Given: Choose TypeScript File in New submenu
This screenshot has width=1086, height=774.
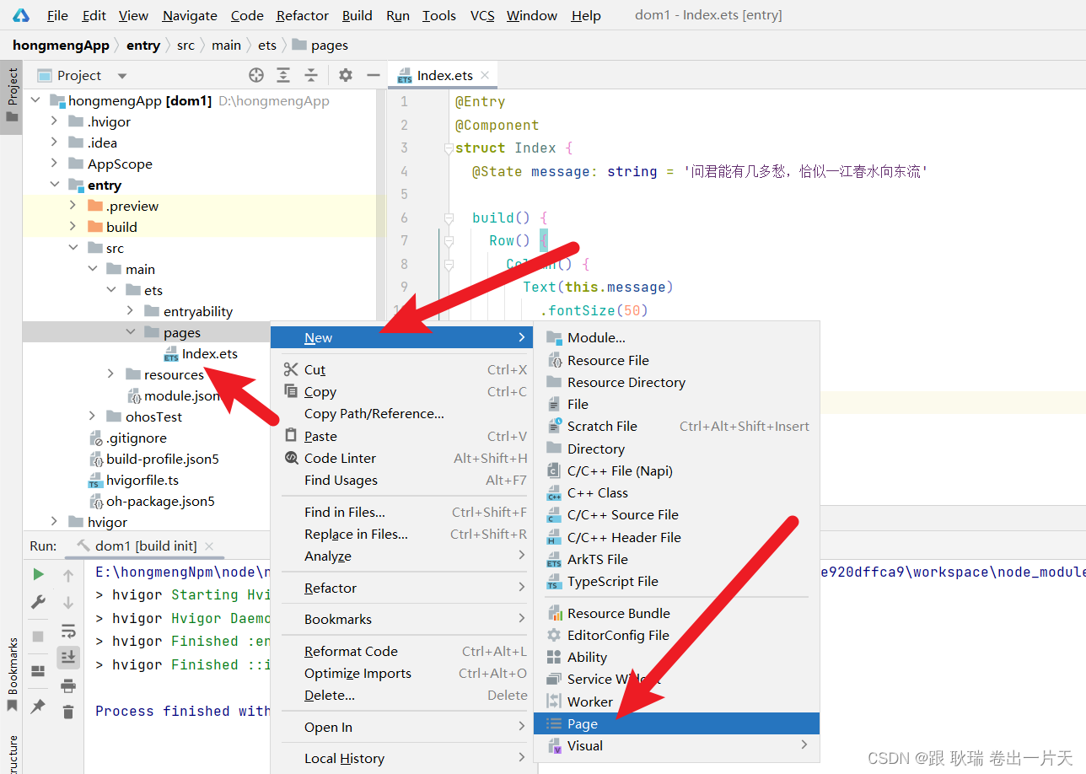Looking at the screenshot, I should click(676, 581).
